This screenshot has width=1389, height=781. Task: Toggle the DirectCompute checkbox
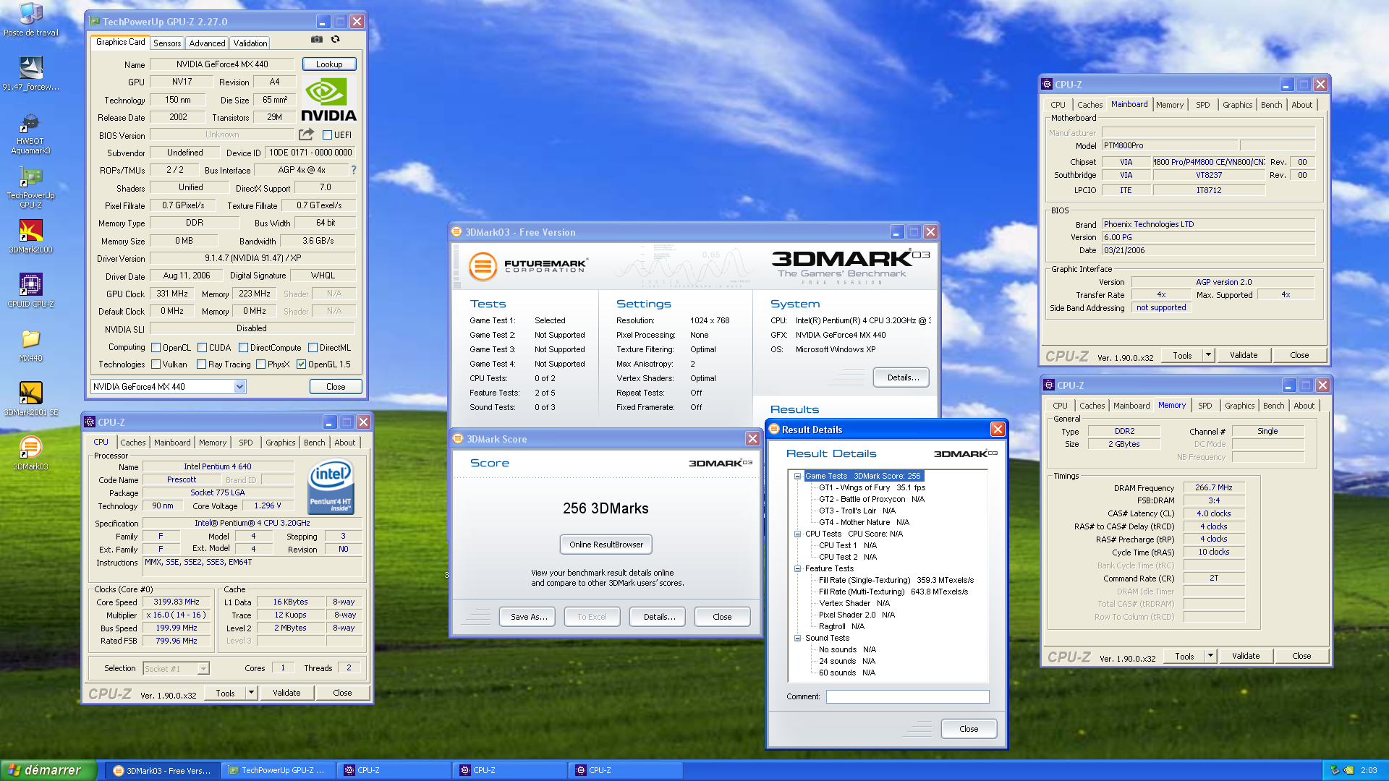coord(243,348)
